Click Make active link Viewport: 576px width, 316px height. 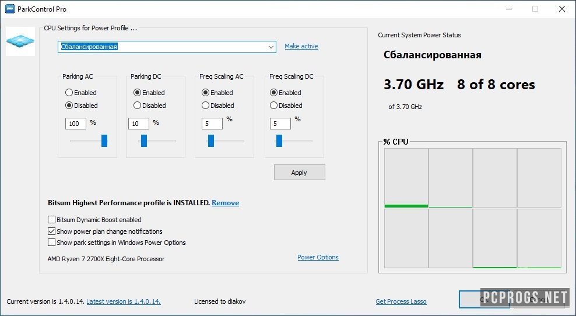[x=301, y=46]
